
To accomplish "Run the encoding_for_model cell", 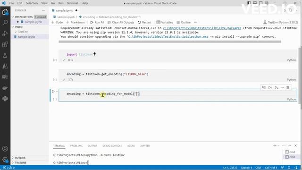I will click(x=53, y=91).
